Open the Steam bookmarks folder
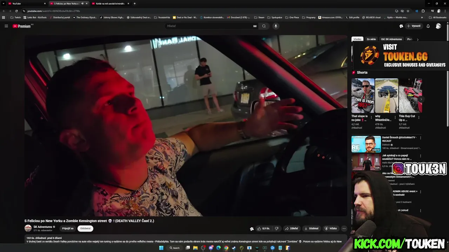Image resolution: width=449 pixels, height=252 pixels. click(x=259, y=17)
